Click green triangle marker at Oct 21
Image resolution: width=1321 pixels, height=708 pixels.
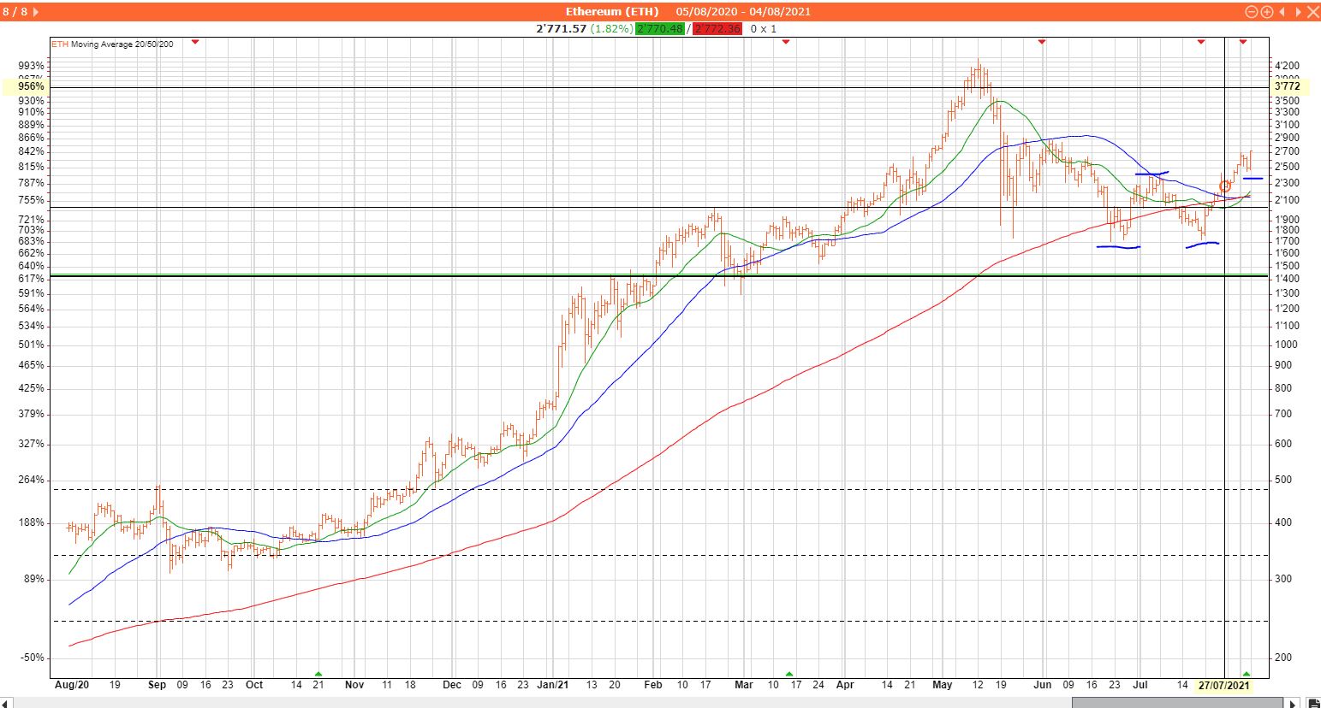318,675
